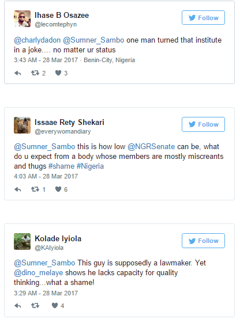
Task: Open the @NGRSenate mention link
Action: [x=151, y=147]
